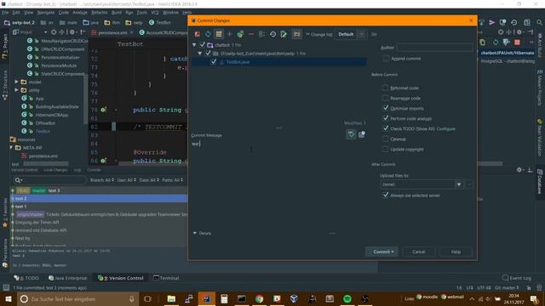Click Refresh changes icon in commit dialog
Viewport: 545px width, 306px height.
[208, 34]
